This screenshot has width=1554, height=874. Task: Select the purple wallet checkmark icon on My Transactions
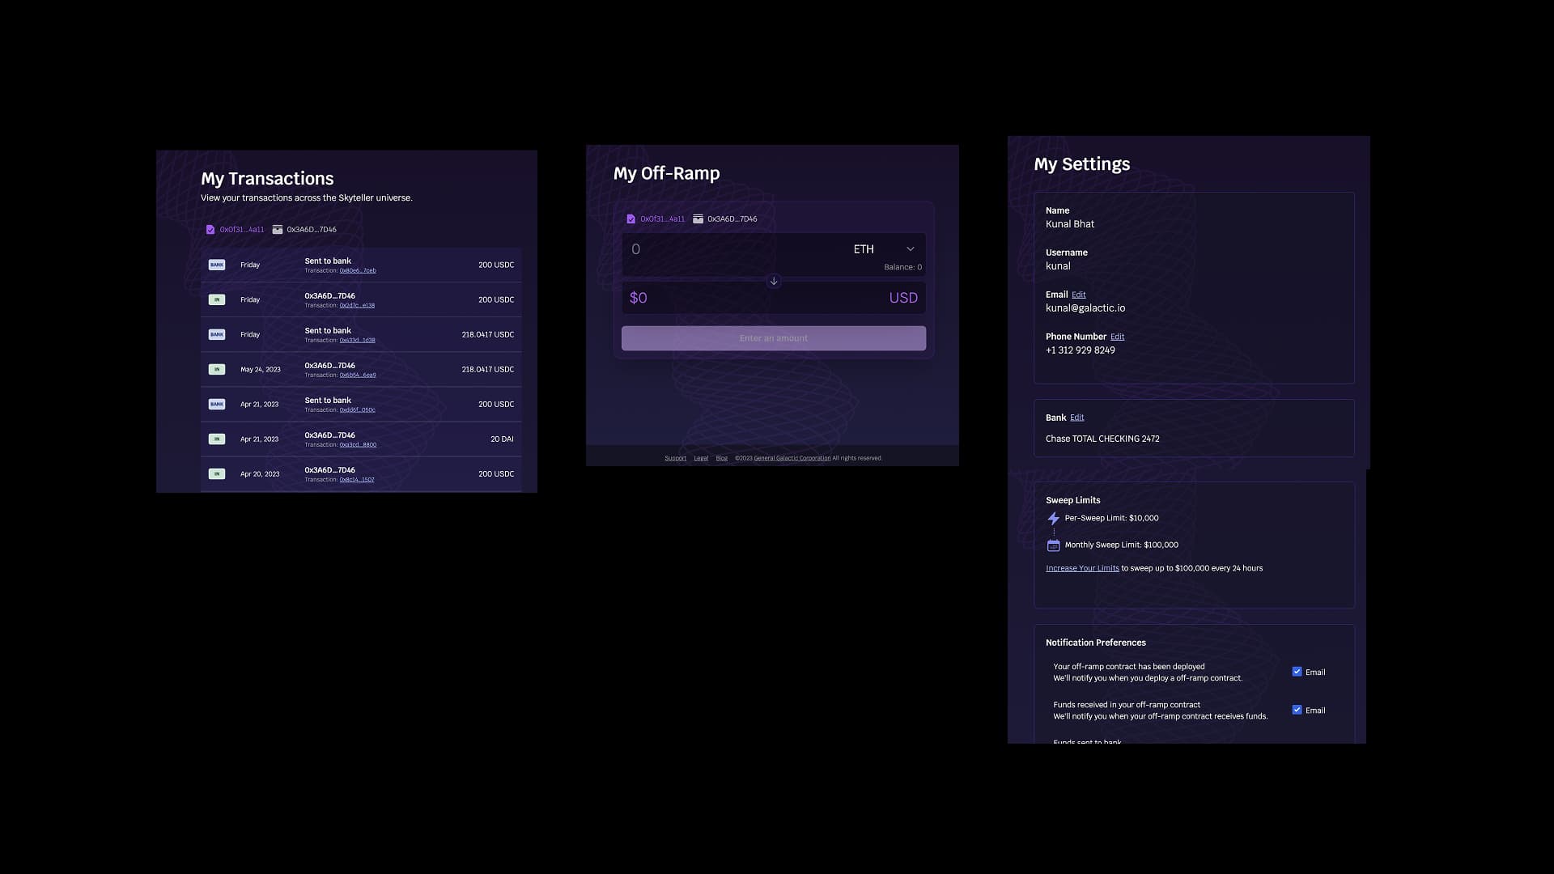point(210,229)
